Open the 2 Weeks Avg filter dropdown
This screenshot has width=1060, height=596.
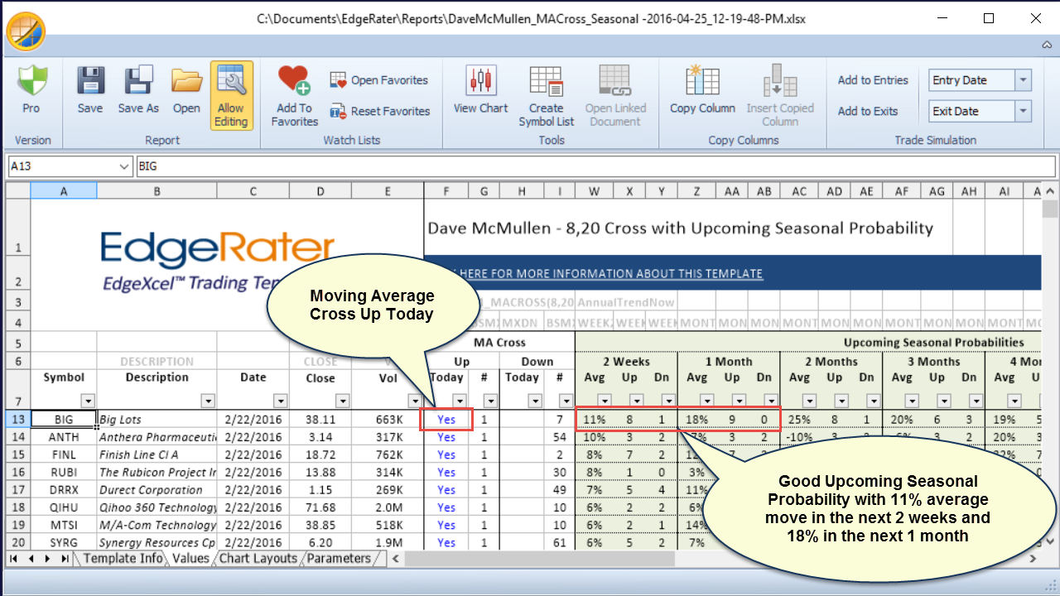604,401
